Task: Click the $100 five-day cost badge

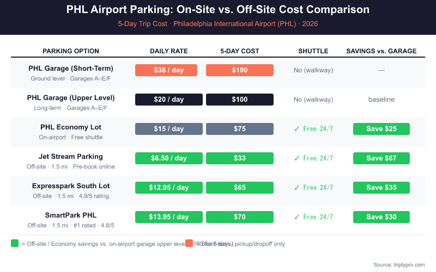Action: point(240,100)
